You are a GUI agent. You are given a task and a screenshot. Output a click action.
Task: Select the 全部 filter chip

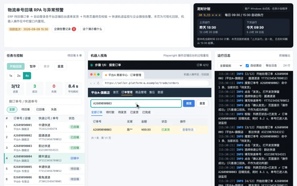coord(12,109)
